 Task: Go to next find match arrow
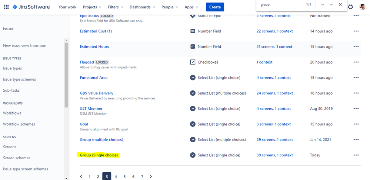click(331, 4)
